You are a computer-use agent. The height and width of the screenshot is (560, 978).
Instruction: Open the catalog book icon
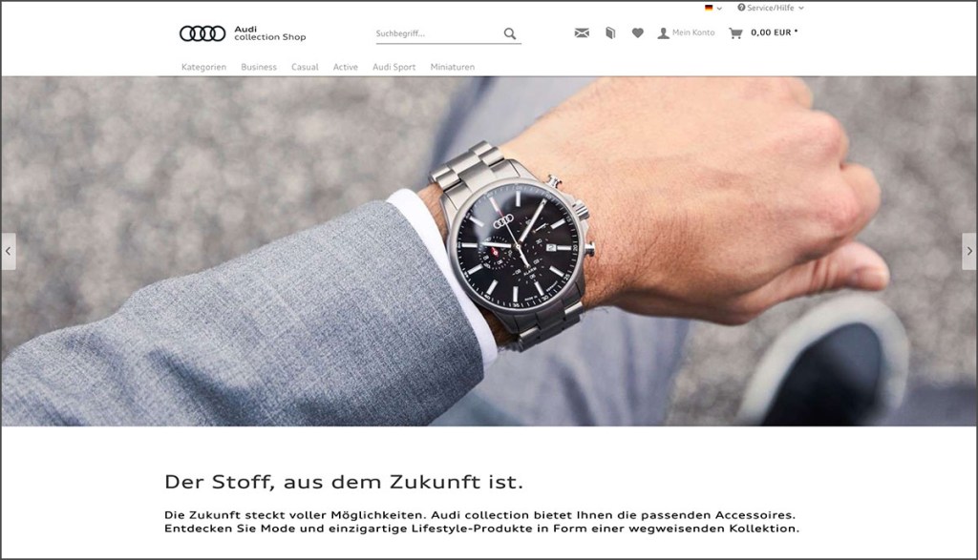[x=610, y=33]
